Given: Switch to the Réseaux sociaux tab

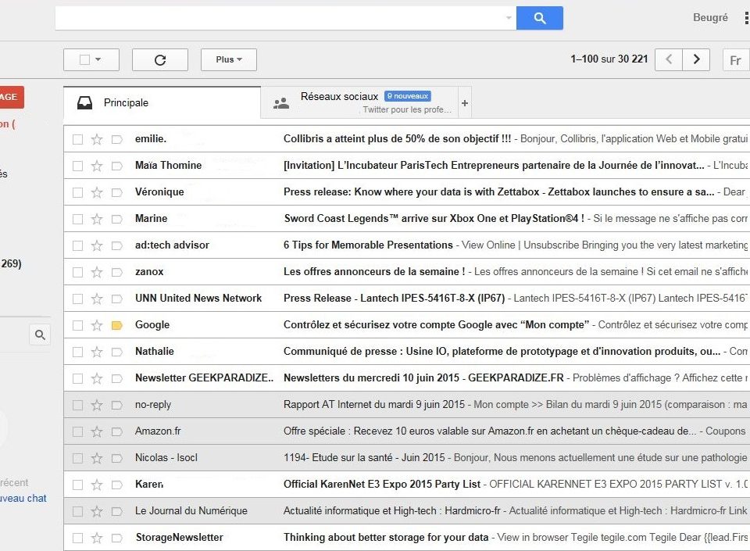Looking at the screenshot, I should pyautogui.click(x=359, y=103).
